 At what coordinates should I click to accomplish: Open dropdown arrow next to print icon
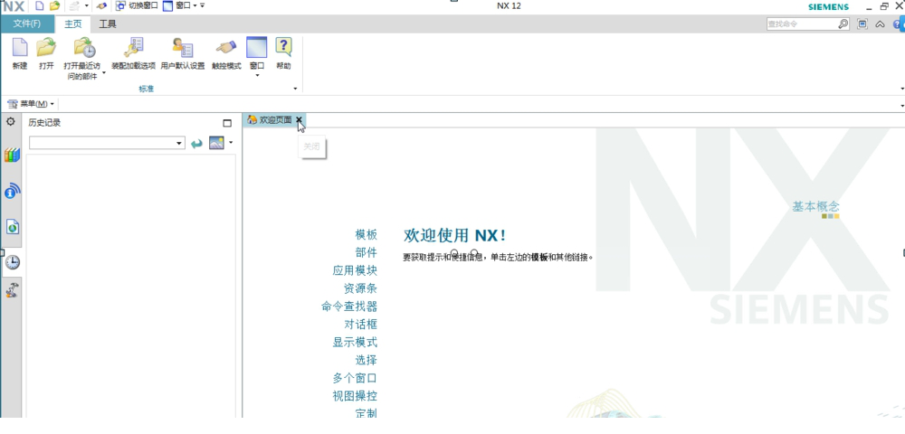(x=87, y=5)
